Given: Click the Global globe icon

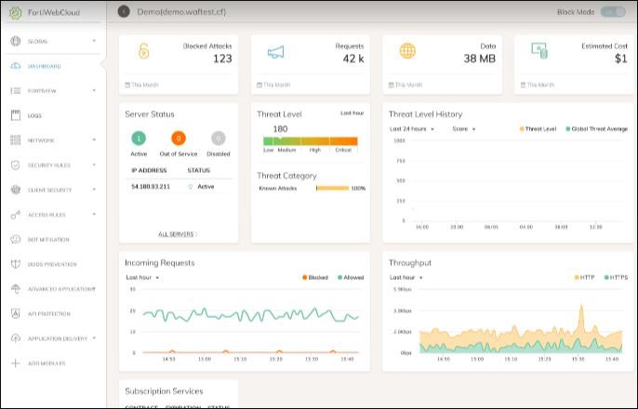Looking at the screenshot, I should coord(16,41).
